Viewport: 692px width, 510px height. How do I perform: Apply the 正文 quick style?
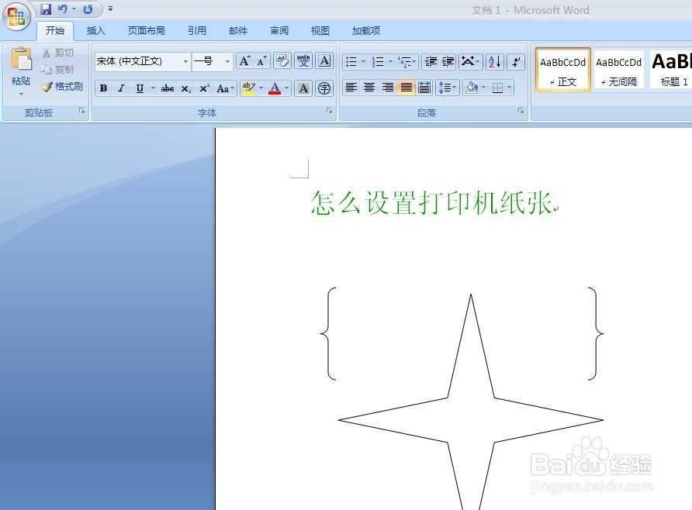pos(562,68)
